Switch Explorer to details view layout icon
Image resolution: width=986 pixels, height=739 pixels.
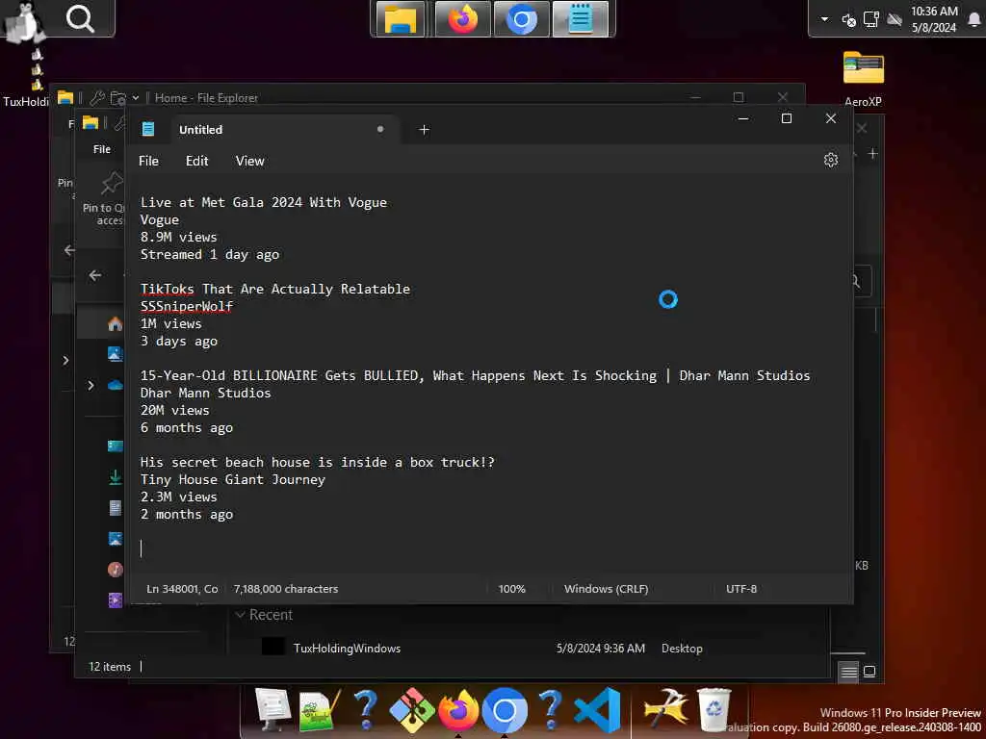pyautogui.click(x=849, y=672)
